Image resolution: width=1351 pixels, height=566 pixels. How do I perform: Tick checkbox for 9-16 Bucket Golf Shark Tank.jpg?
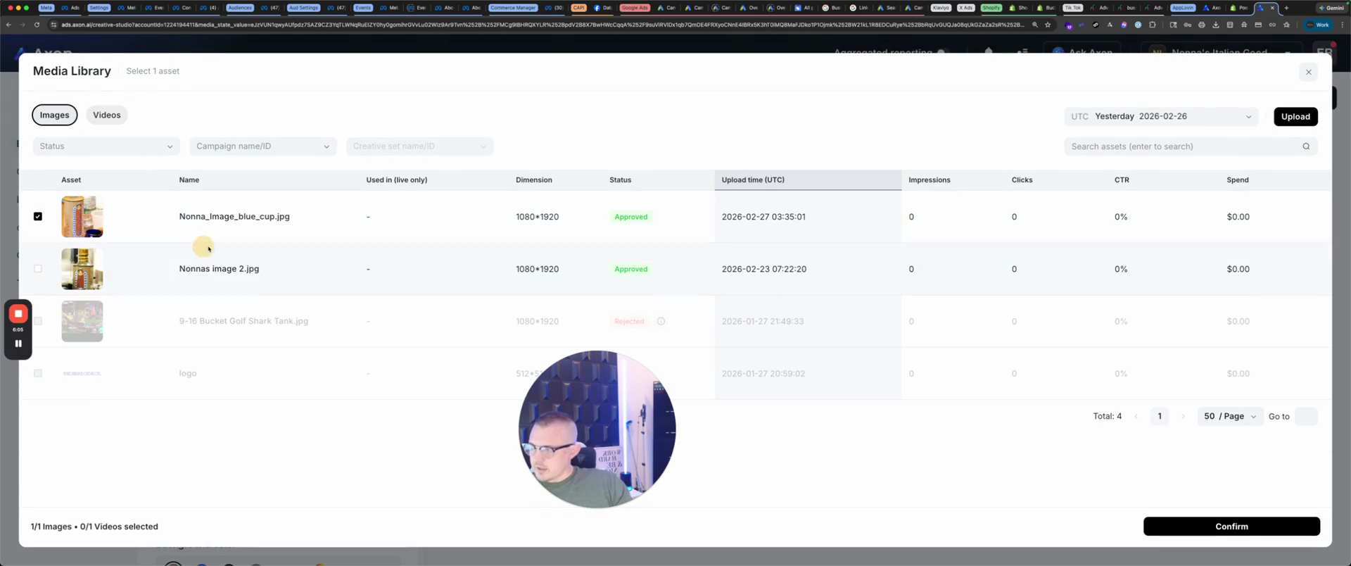(38, 321)
